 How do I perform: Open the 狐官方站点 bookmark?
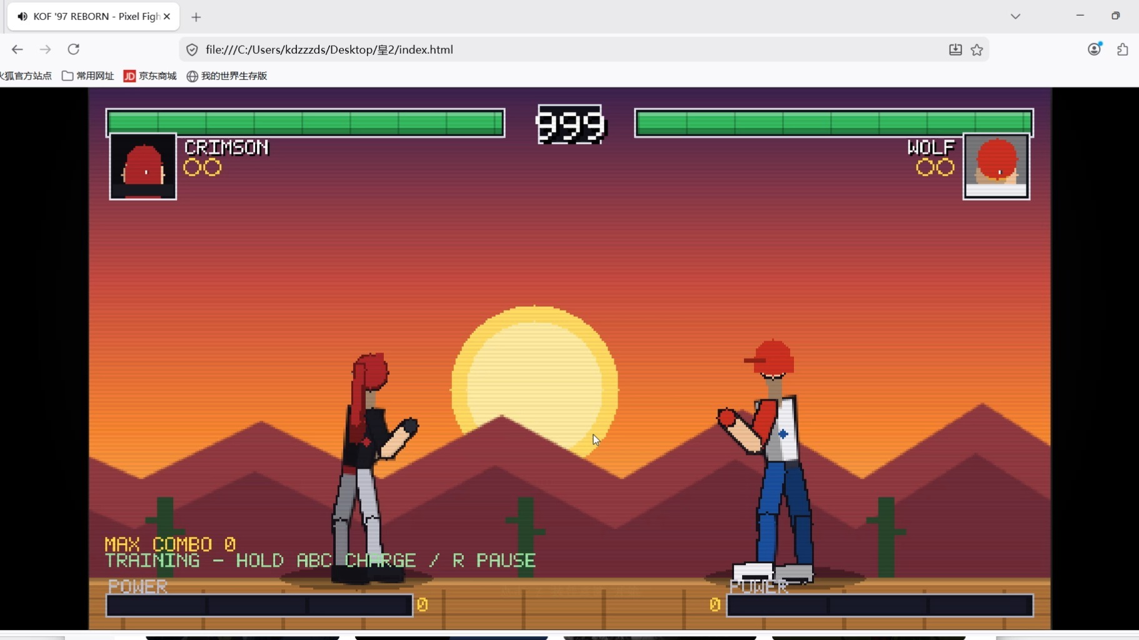(x=26, y=76)
